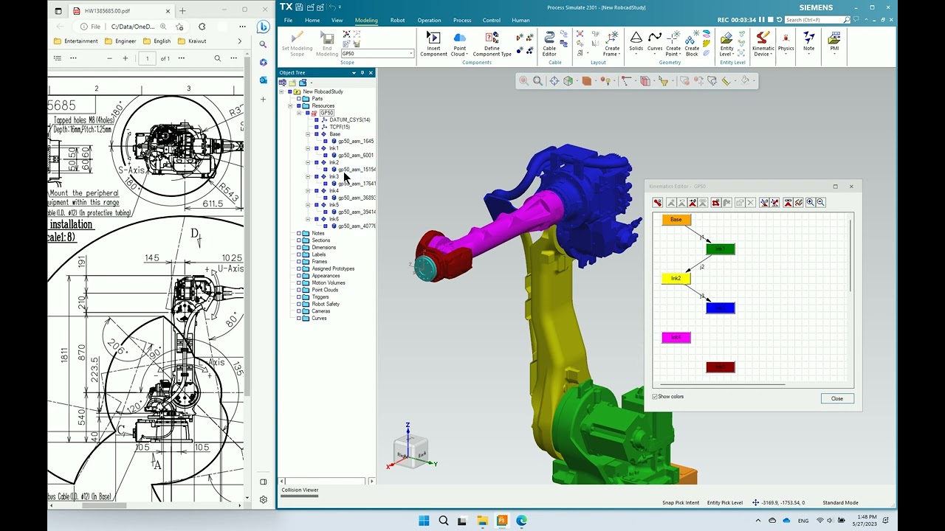
Task: Switch to the Process ribbon tab
Action: pos(462,21)
